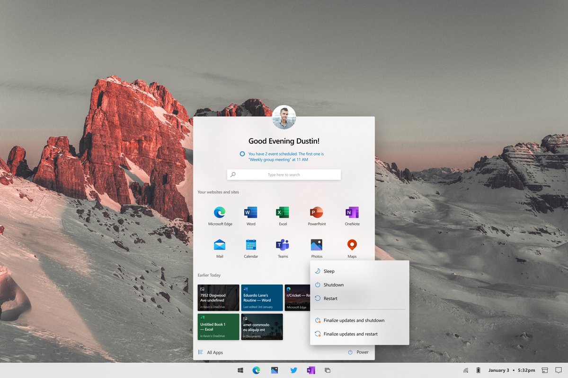The height and width of the screenshot is (378, 568).
Task: Open the Untitled Book 1 Excel tile
Action: pos(219,327)
